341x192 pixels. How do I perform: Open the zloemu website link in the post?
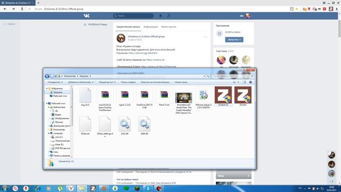[156, 60]
